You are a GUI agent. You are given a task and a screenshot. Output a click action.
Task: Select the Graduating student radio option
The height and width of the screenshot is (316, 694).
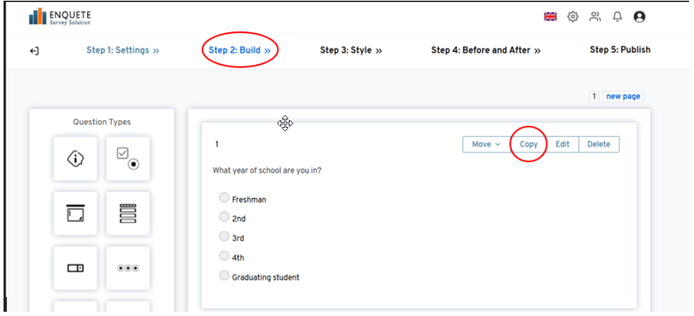pos(224,275)
